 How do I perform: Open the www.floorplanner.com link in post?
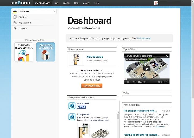[x=99, y=120]
